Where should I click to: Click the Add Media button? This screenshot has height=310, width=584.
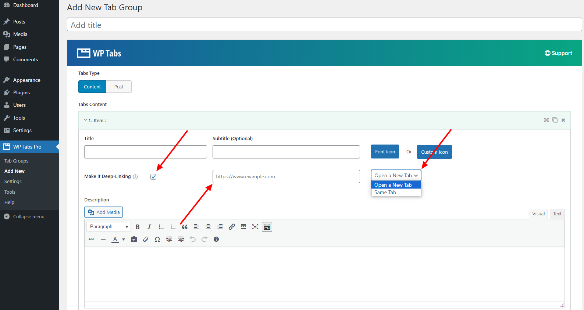pos(104,212)
